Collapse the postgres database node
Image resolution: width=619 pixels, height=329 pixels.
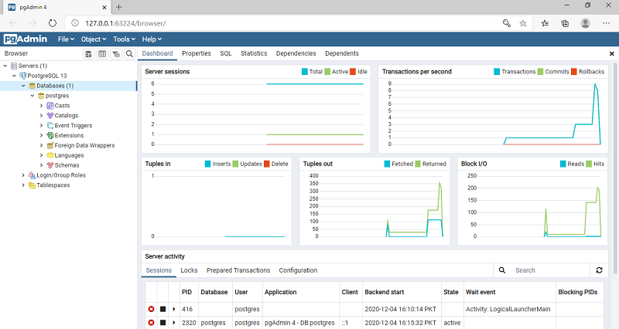tap(32, 96)
